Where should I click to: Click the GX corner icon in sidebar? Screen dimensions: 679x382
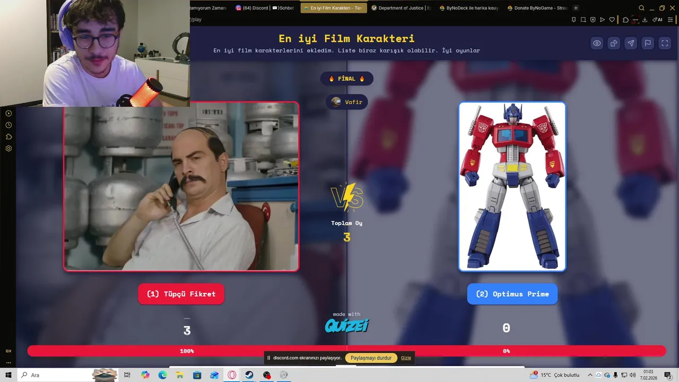pos(8,351)
